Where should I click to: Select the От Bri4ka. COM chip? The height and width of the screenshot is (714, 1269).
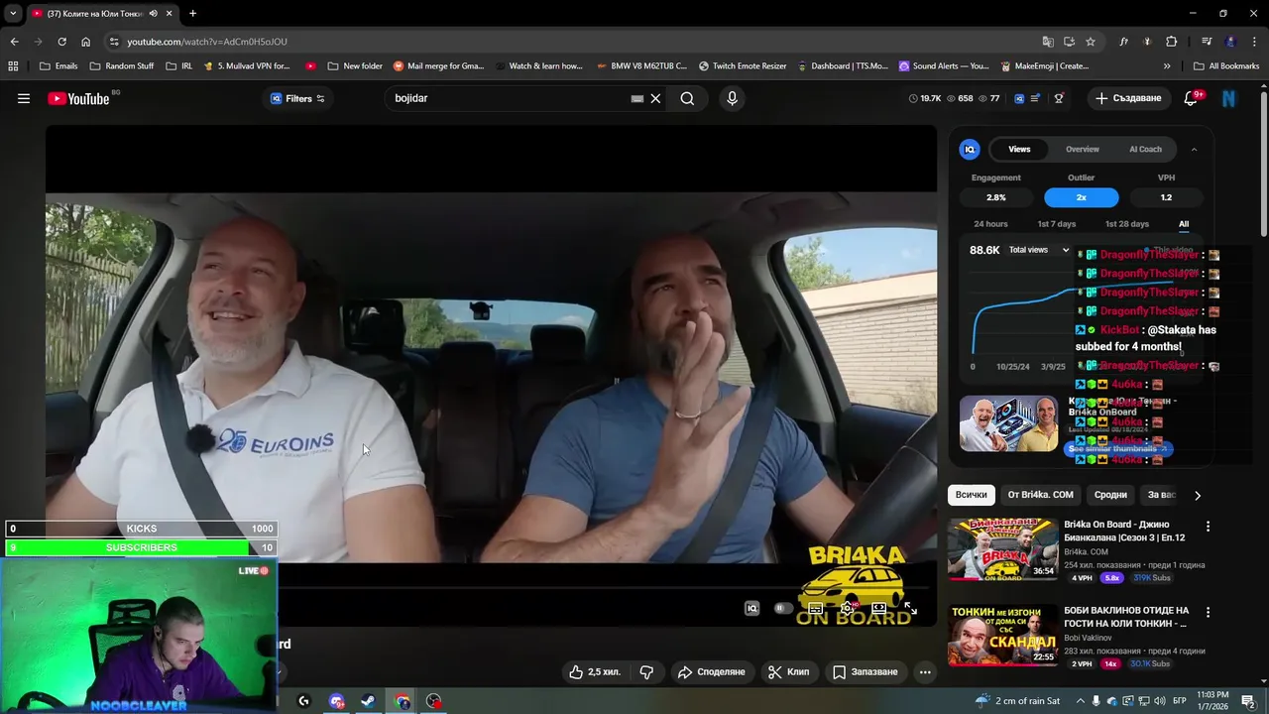tap(1040, 495)
